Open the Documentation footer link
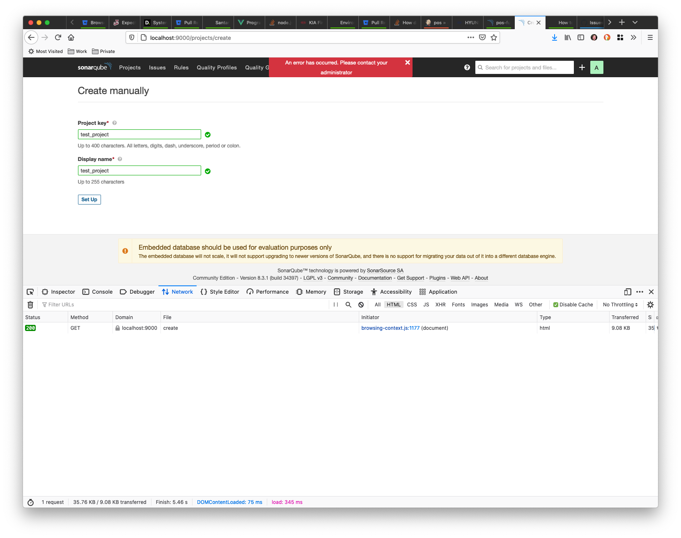681x538 pixels. coord(375,278)
